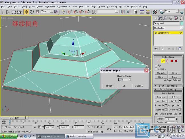Open the Windows Start button
The width and height of the screenshot is (185, 139).
9,136
